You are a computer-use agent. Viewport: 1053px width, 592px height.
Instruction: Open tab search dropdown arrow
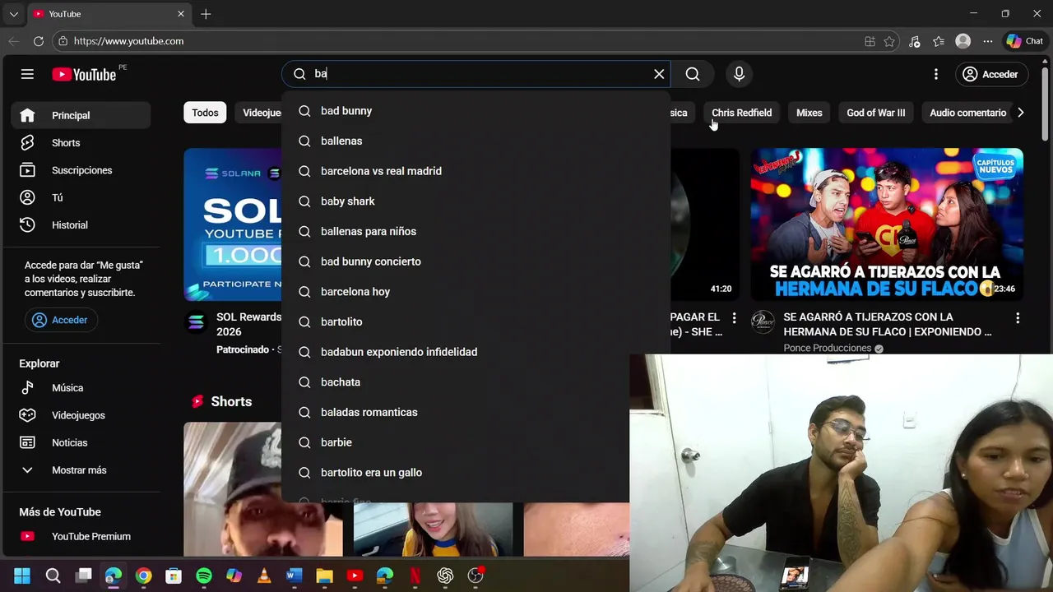13,14
